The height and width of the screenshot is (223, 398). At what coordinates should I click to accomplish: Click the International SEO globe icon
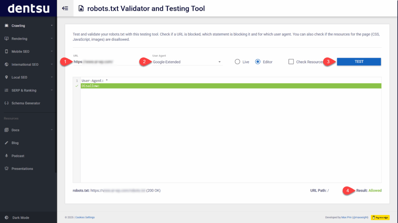pos(6,64)
